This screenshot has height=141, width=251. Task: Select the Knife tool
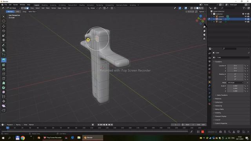4,78
